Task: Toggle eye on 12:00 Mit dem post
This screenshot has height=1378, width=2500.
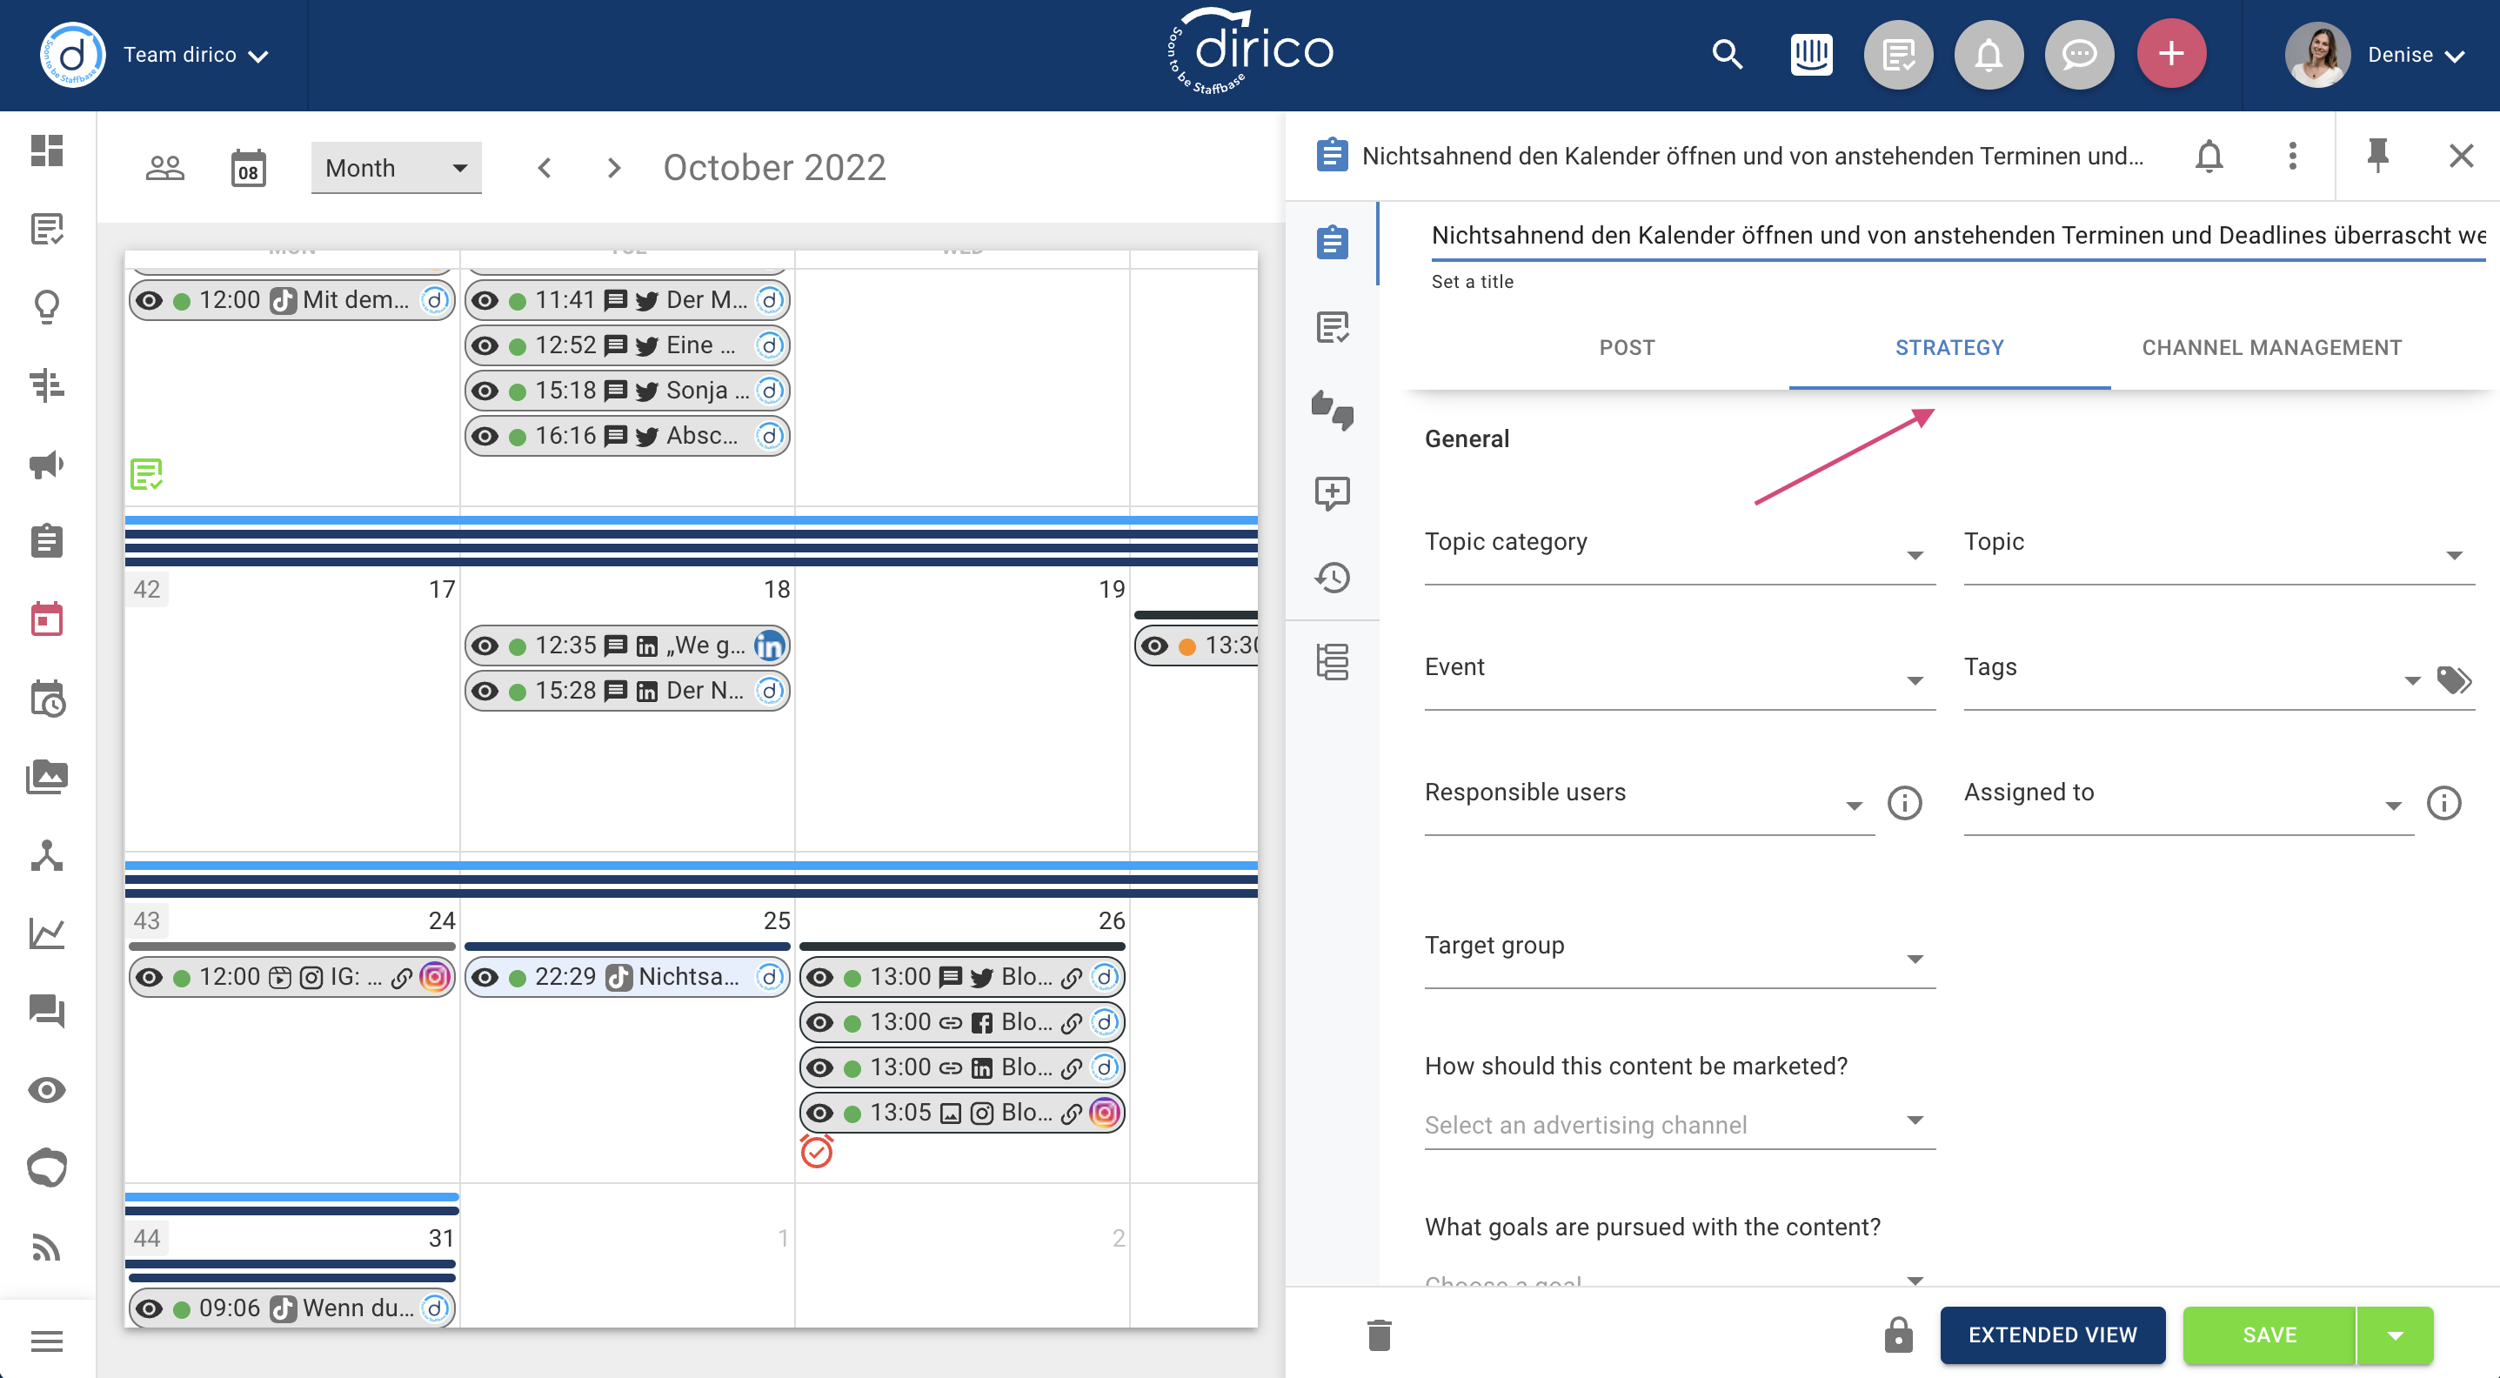Action: [x=150, y=300]
